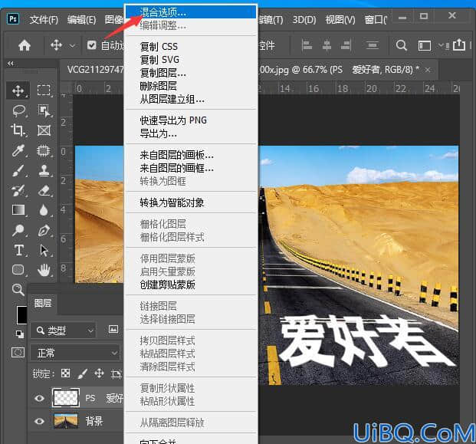Select the Lasso tool

click(19, 110)
